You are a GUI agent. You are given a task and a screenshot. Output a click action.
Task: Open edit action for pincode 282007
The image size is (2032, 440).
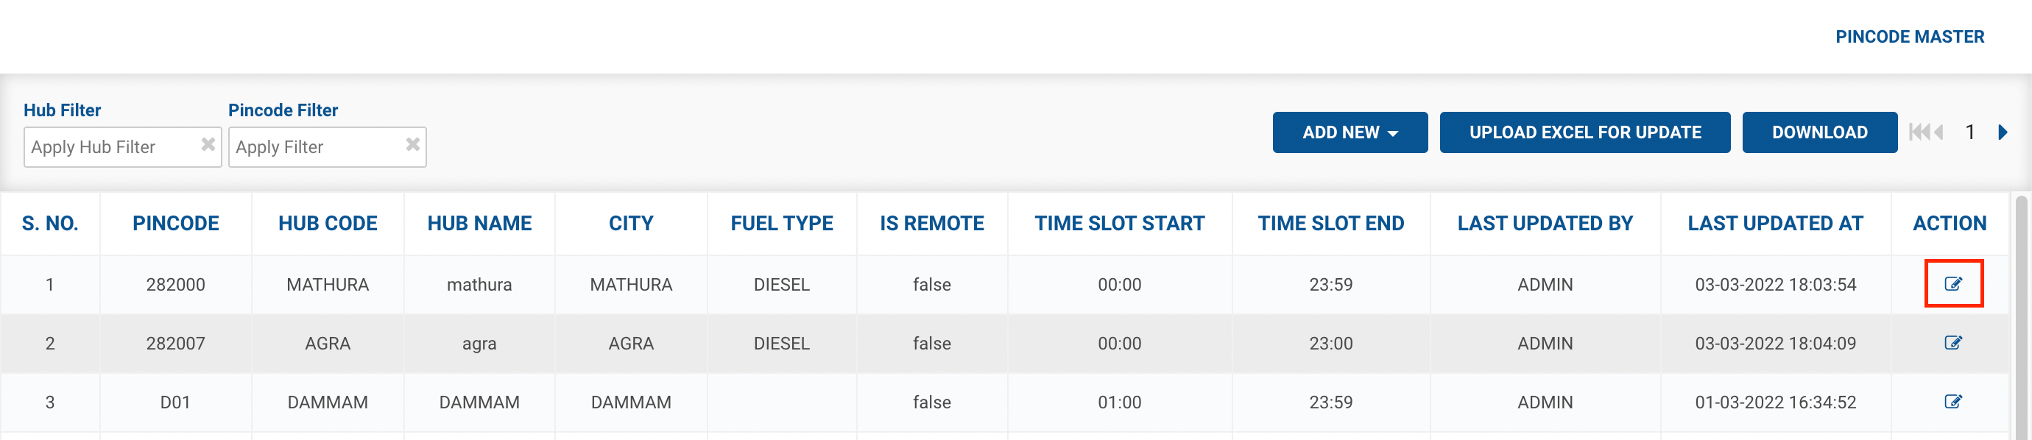click(x=1952, y=343)
